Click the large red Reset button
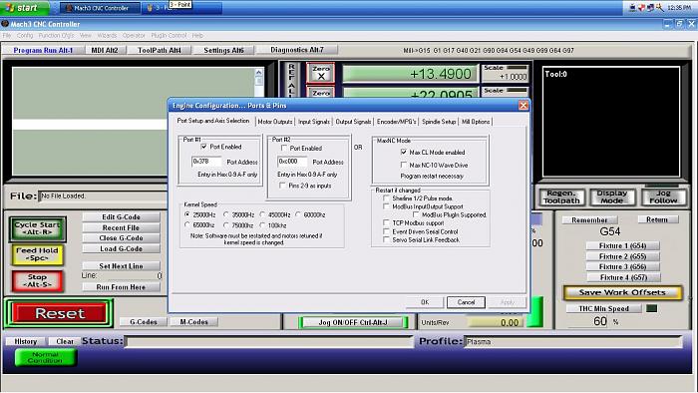 coord(60,313)
